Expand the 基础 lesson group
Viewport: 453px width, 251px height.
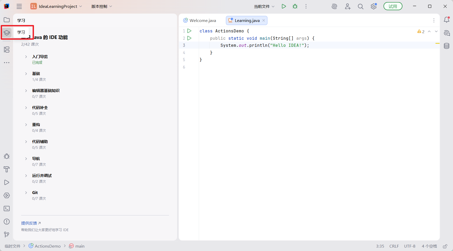click(26, 74)
